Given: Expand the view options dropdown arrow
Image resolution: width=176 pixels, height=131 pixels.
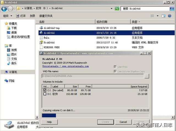Looking at the screenshot, I should tap(158, 16).
